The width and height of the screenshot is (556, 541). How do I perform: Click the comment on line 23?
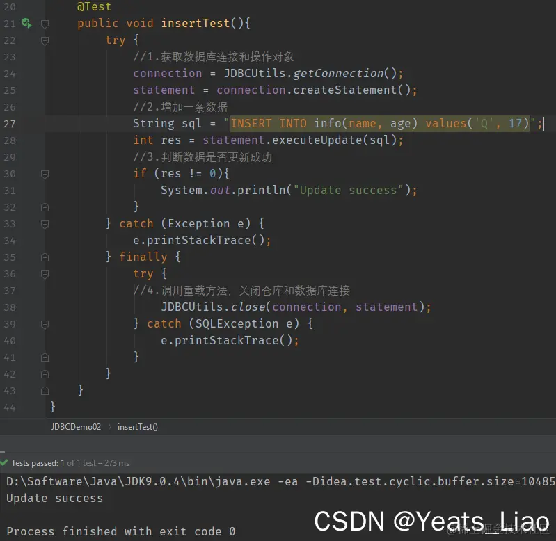pos(214,57)
